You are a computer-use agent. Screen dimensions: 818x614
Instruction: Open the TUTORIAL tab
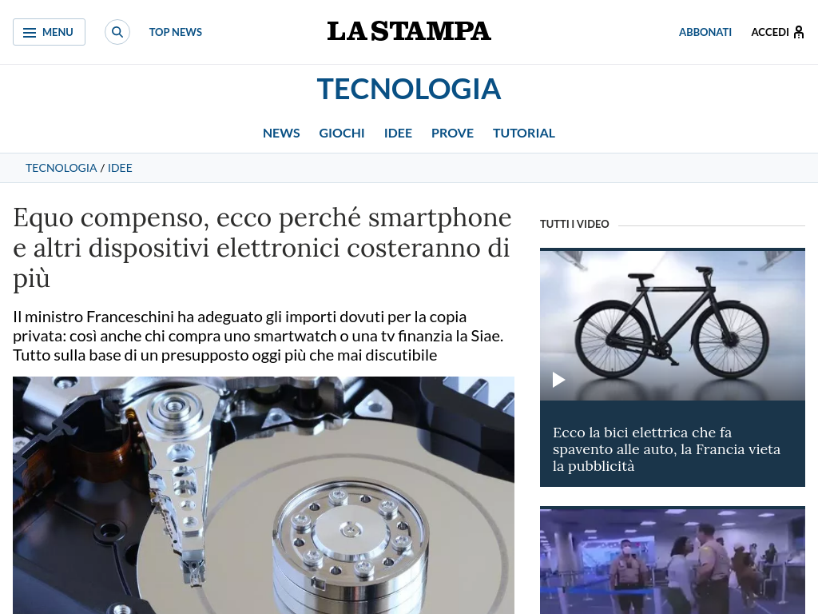[524, 134]
